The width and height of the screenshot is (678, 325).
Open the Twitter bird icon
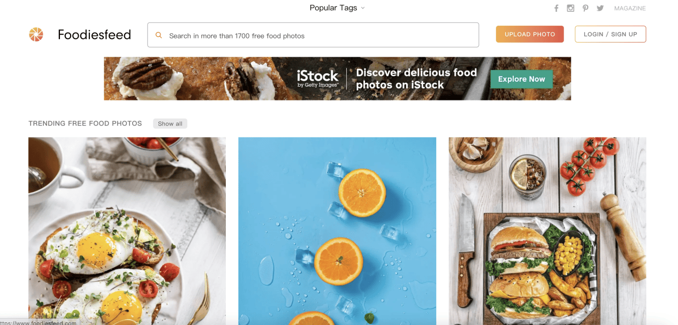pyautogui.click(x=600, y=8)
